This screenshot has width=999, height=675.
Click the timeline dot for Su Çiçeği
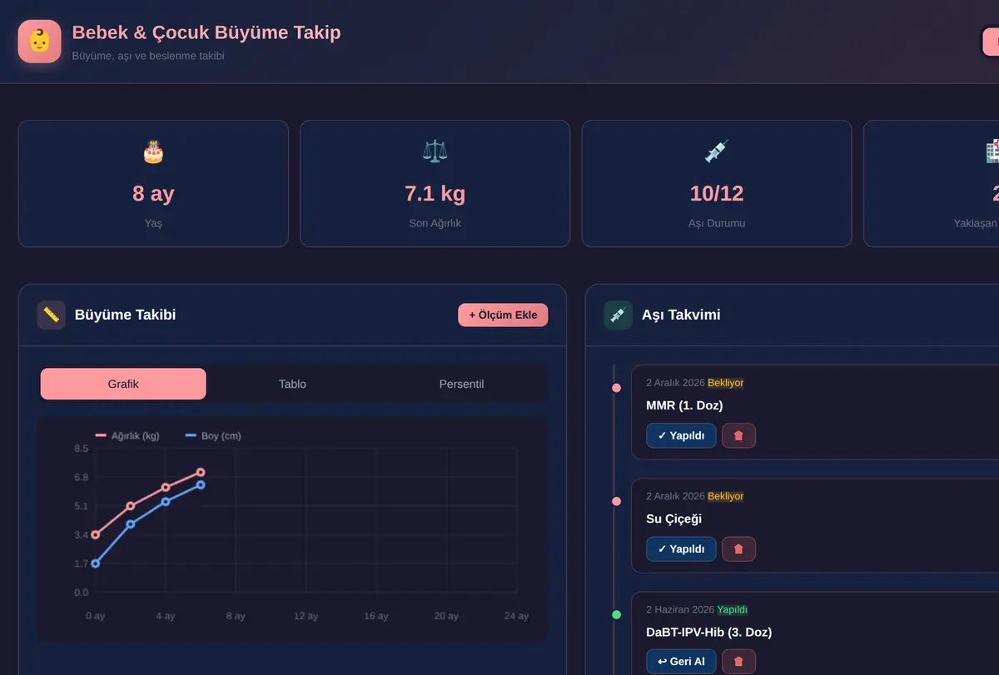(x=616, y=501)
